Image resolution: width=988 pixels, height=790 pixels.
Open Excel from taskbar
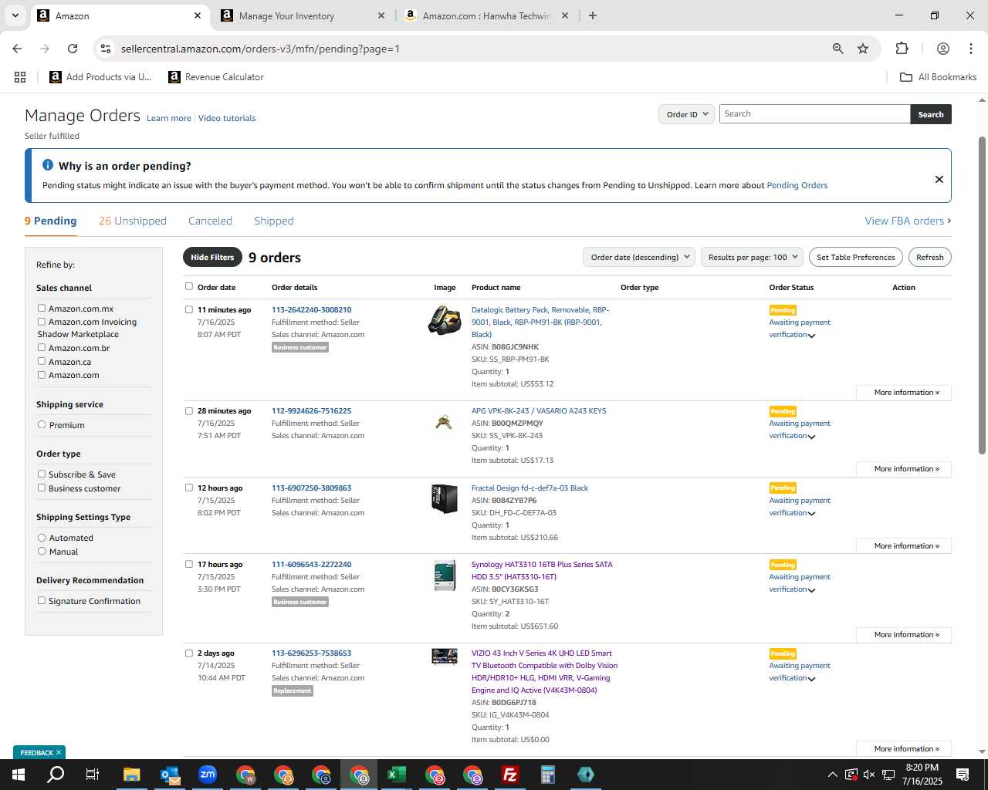coord(396,775)
